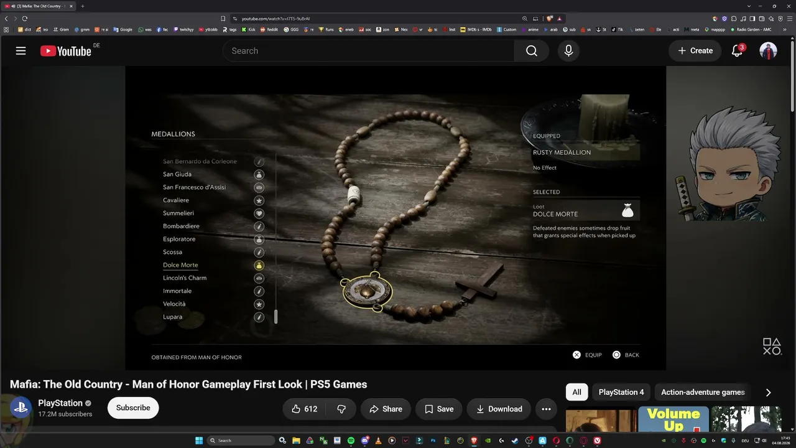This screenshot has width=796, height=448.
Task: Click into the YouTube search field
Action: point(368,51)
